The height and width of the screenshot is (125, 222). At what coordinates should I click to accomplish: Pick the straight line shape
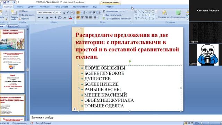[x=139, y=11]
